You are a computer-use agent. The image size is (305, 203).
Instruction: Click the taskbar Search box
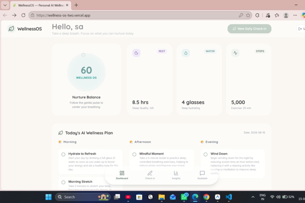[x=83, y=197]
